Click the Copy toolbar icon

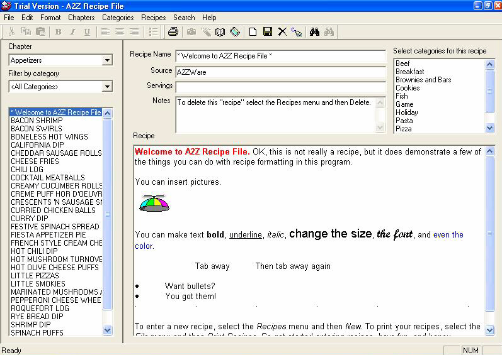[x=26, y=31]
